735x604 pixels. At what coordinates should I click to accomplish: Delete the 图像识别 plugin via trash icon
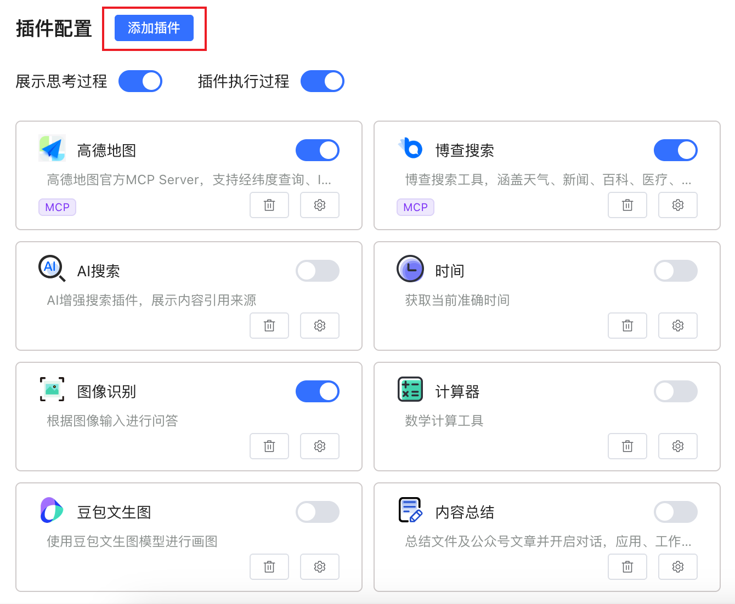269,446
